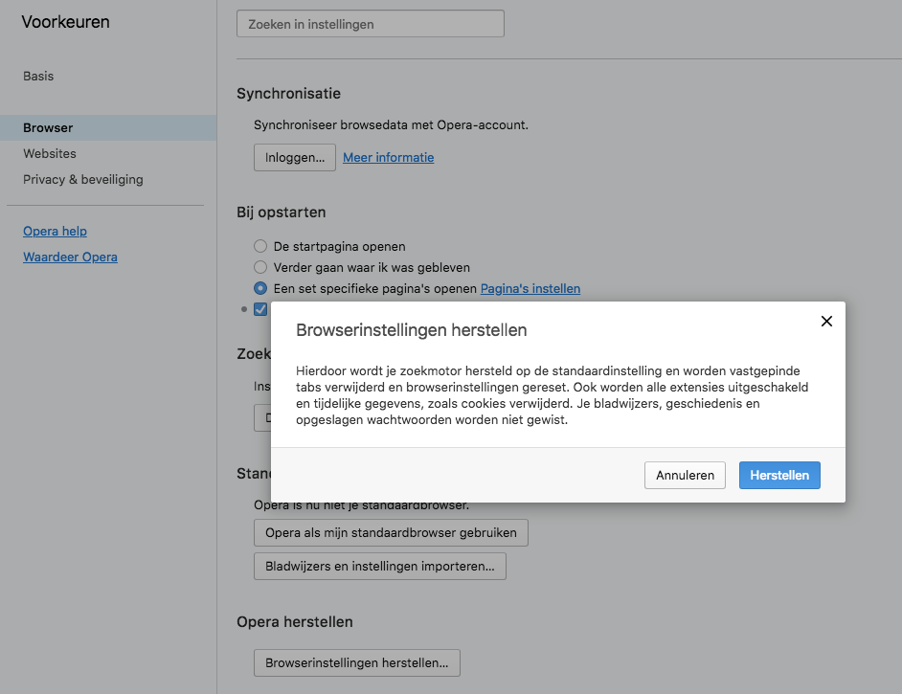Screen dimensions: 902x694
Task: Select Browser in the sidebar
Action: [x=48, y=127]
